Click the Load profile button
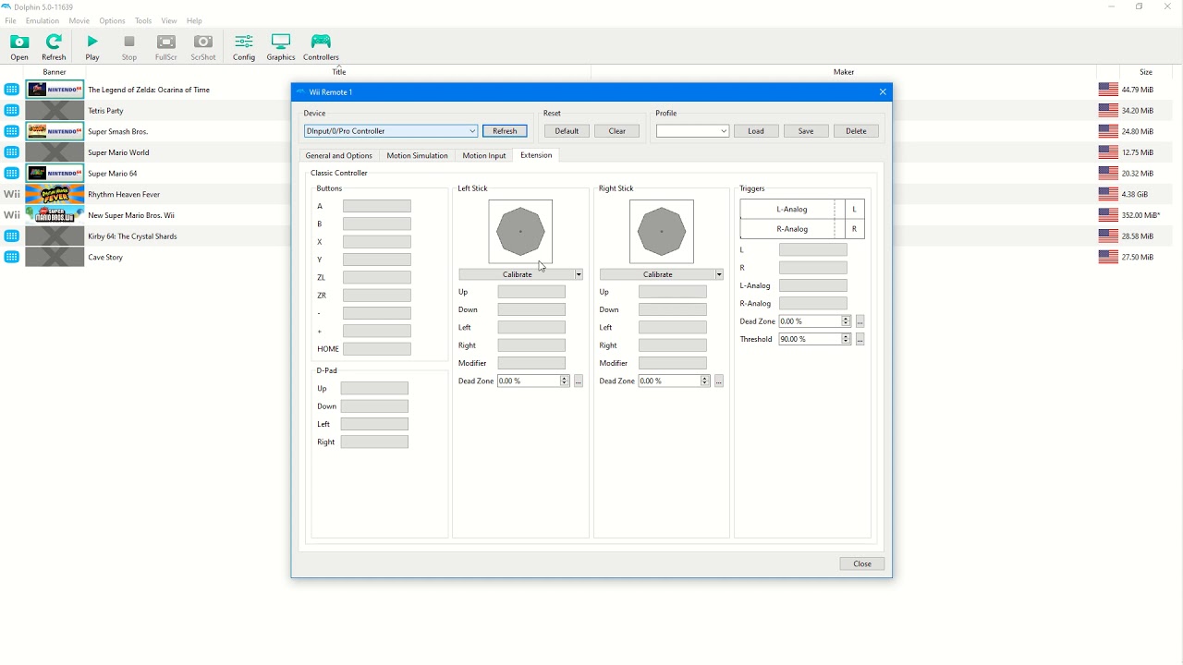The width and height of the screenshot is (1183, 665). (756, 131)
